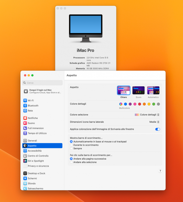183x202 pixels.
Task: Click the iMac Pro title
Action: click(x=86, y=50)
